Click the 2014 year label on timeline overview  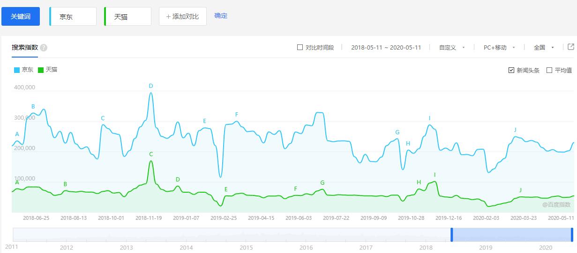pos(186,248)
